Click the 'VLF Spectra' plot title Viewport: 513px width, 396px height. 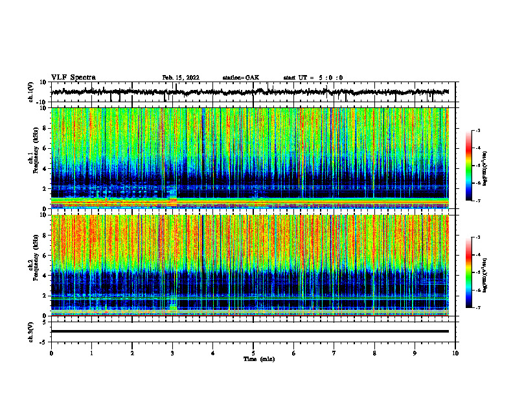pos(73,78)
